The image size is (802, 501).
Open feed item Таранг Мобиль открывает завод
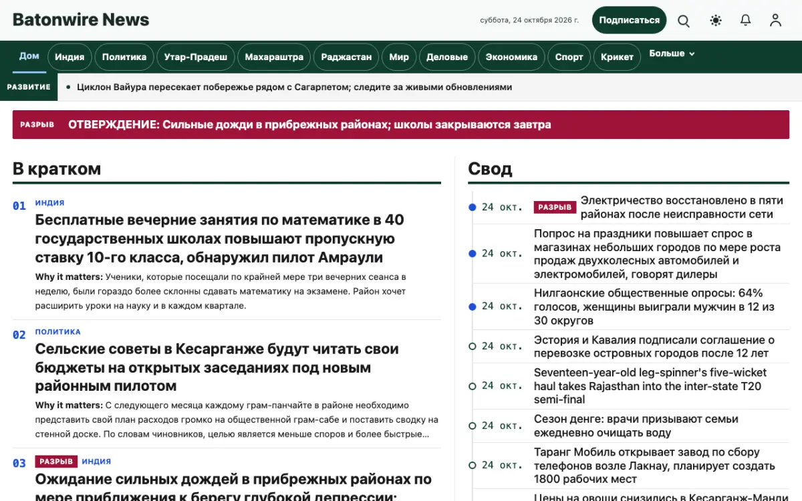[x=654, y=466]
